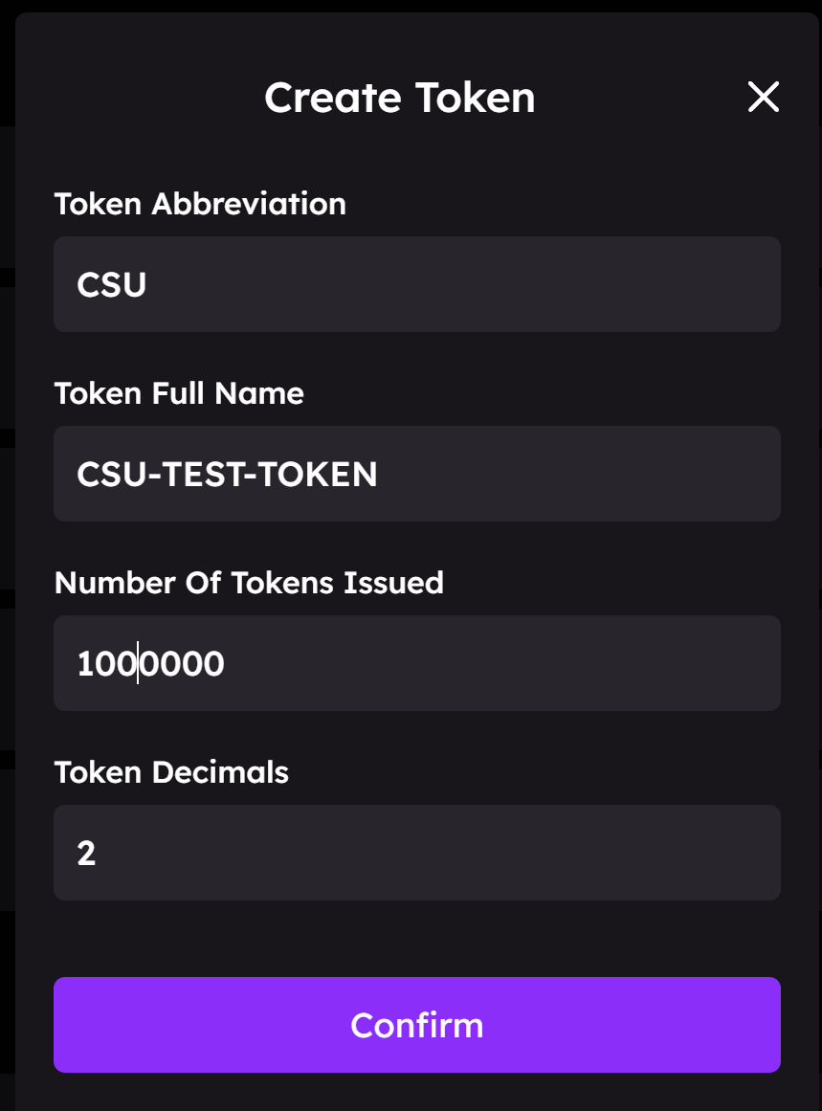Click empty space right of "2" in decimals field

431,853
